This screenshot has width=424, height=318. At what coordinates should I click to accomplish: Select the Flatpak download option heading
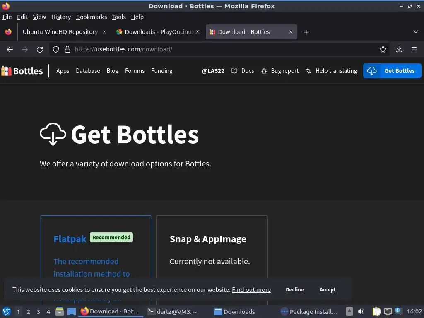point(70,239)
